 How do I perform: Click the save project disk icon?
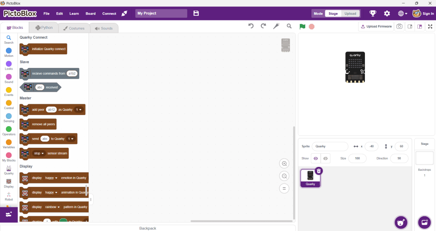pyautogui.click(x=196, y=13)
